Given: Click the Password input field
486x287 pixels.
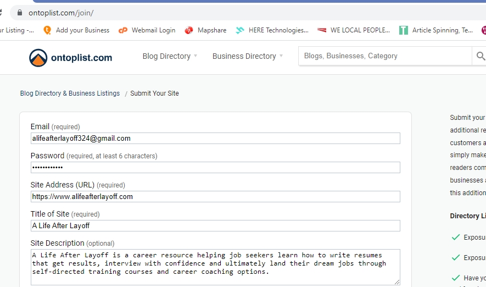Looking at the screenshot, I should point(215,167).
